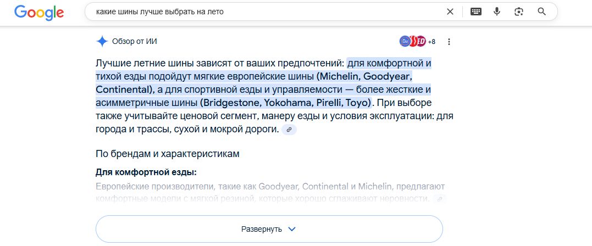592x246 pixels.
Task: Open the crimson ED source icon
Action: coord(421,41)
